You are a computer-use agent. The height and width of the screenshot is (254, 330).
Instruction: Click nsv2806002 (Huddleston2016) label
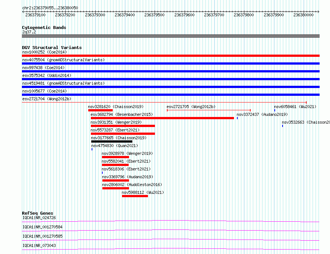pyautogui.click(x=132, y=185)
